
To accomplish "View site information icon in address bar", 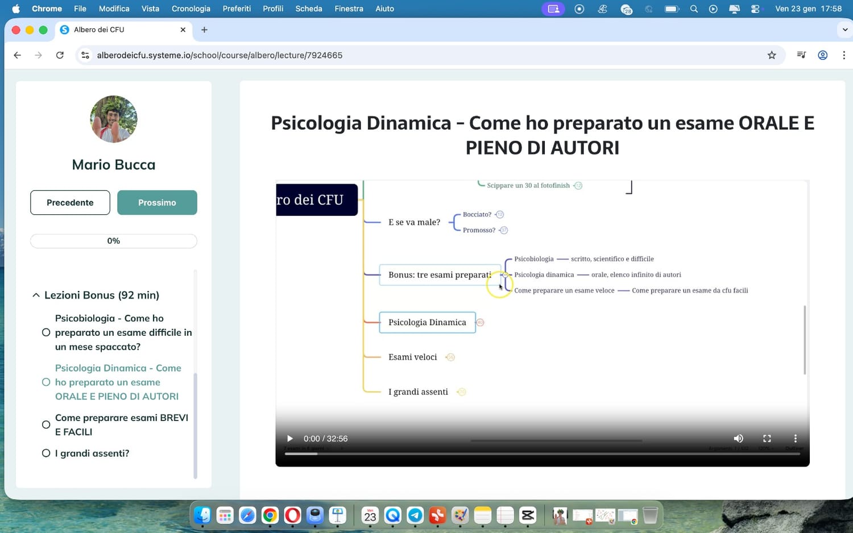I will pos(85,55).
